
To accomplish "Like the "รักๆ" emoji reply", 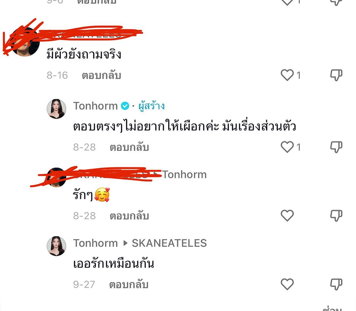I will click(x=287, y=216).
